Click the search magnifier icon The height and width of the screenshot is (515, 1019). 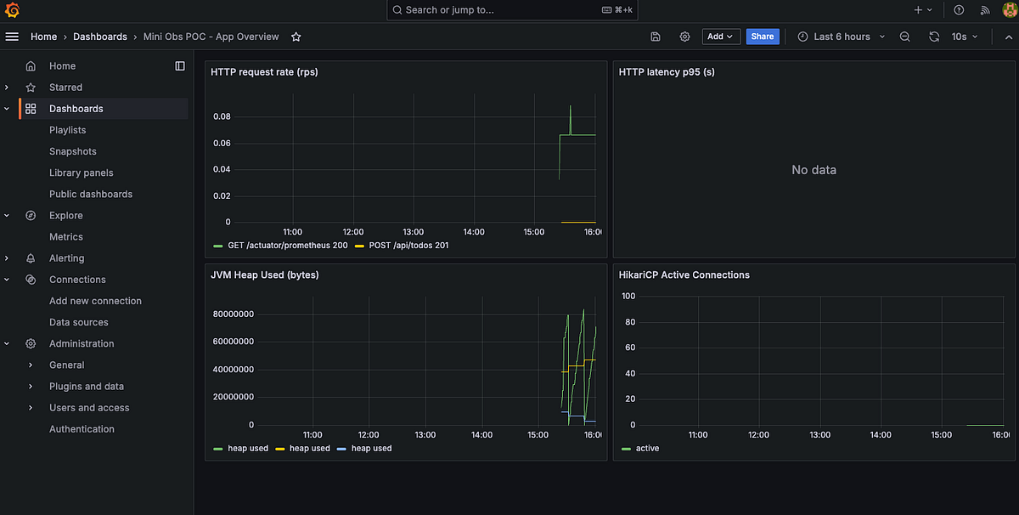[397, 10]
